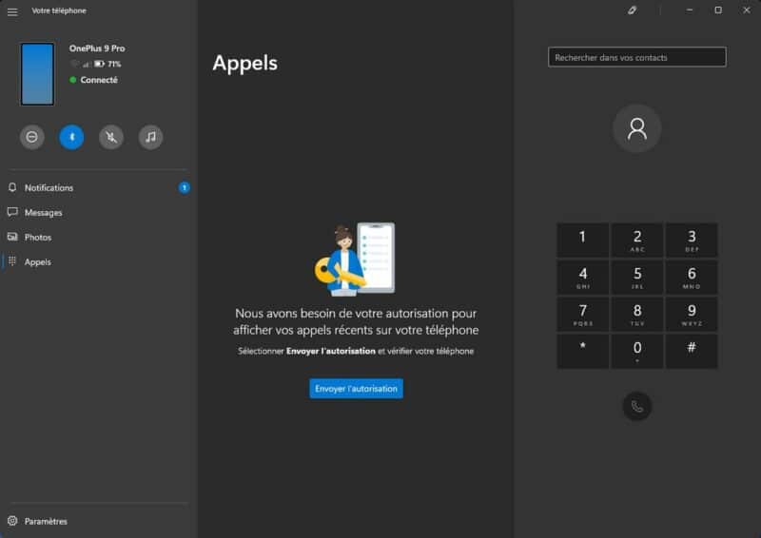Screen dimensions: 761x538
Task: Dial digit 9 WXYZ on keypad
Action: coord(692,315)
